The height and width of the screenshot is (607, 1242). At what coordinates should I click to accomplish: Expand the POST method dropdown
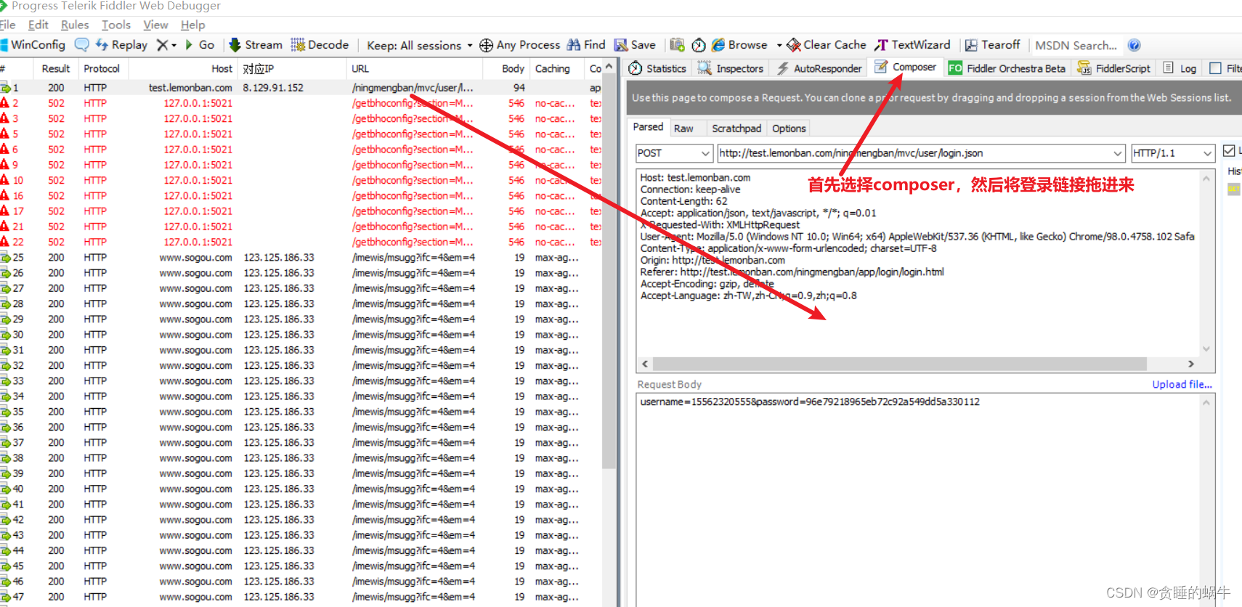click(705, 153)
